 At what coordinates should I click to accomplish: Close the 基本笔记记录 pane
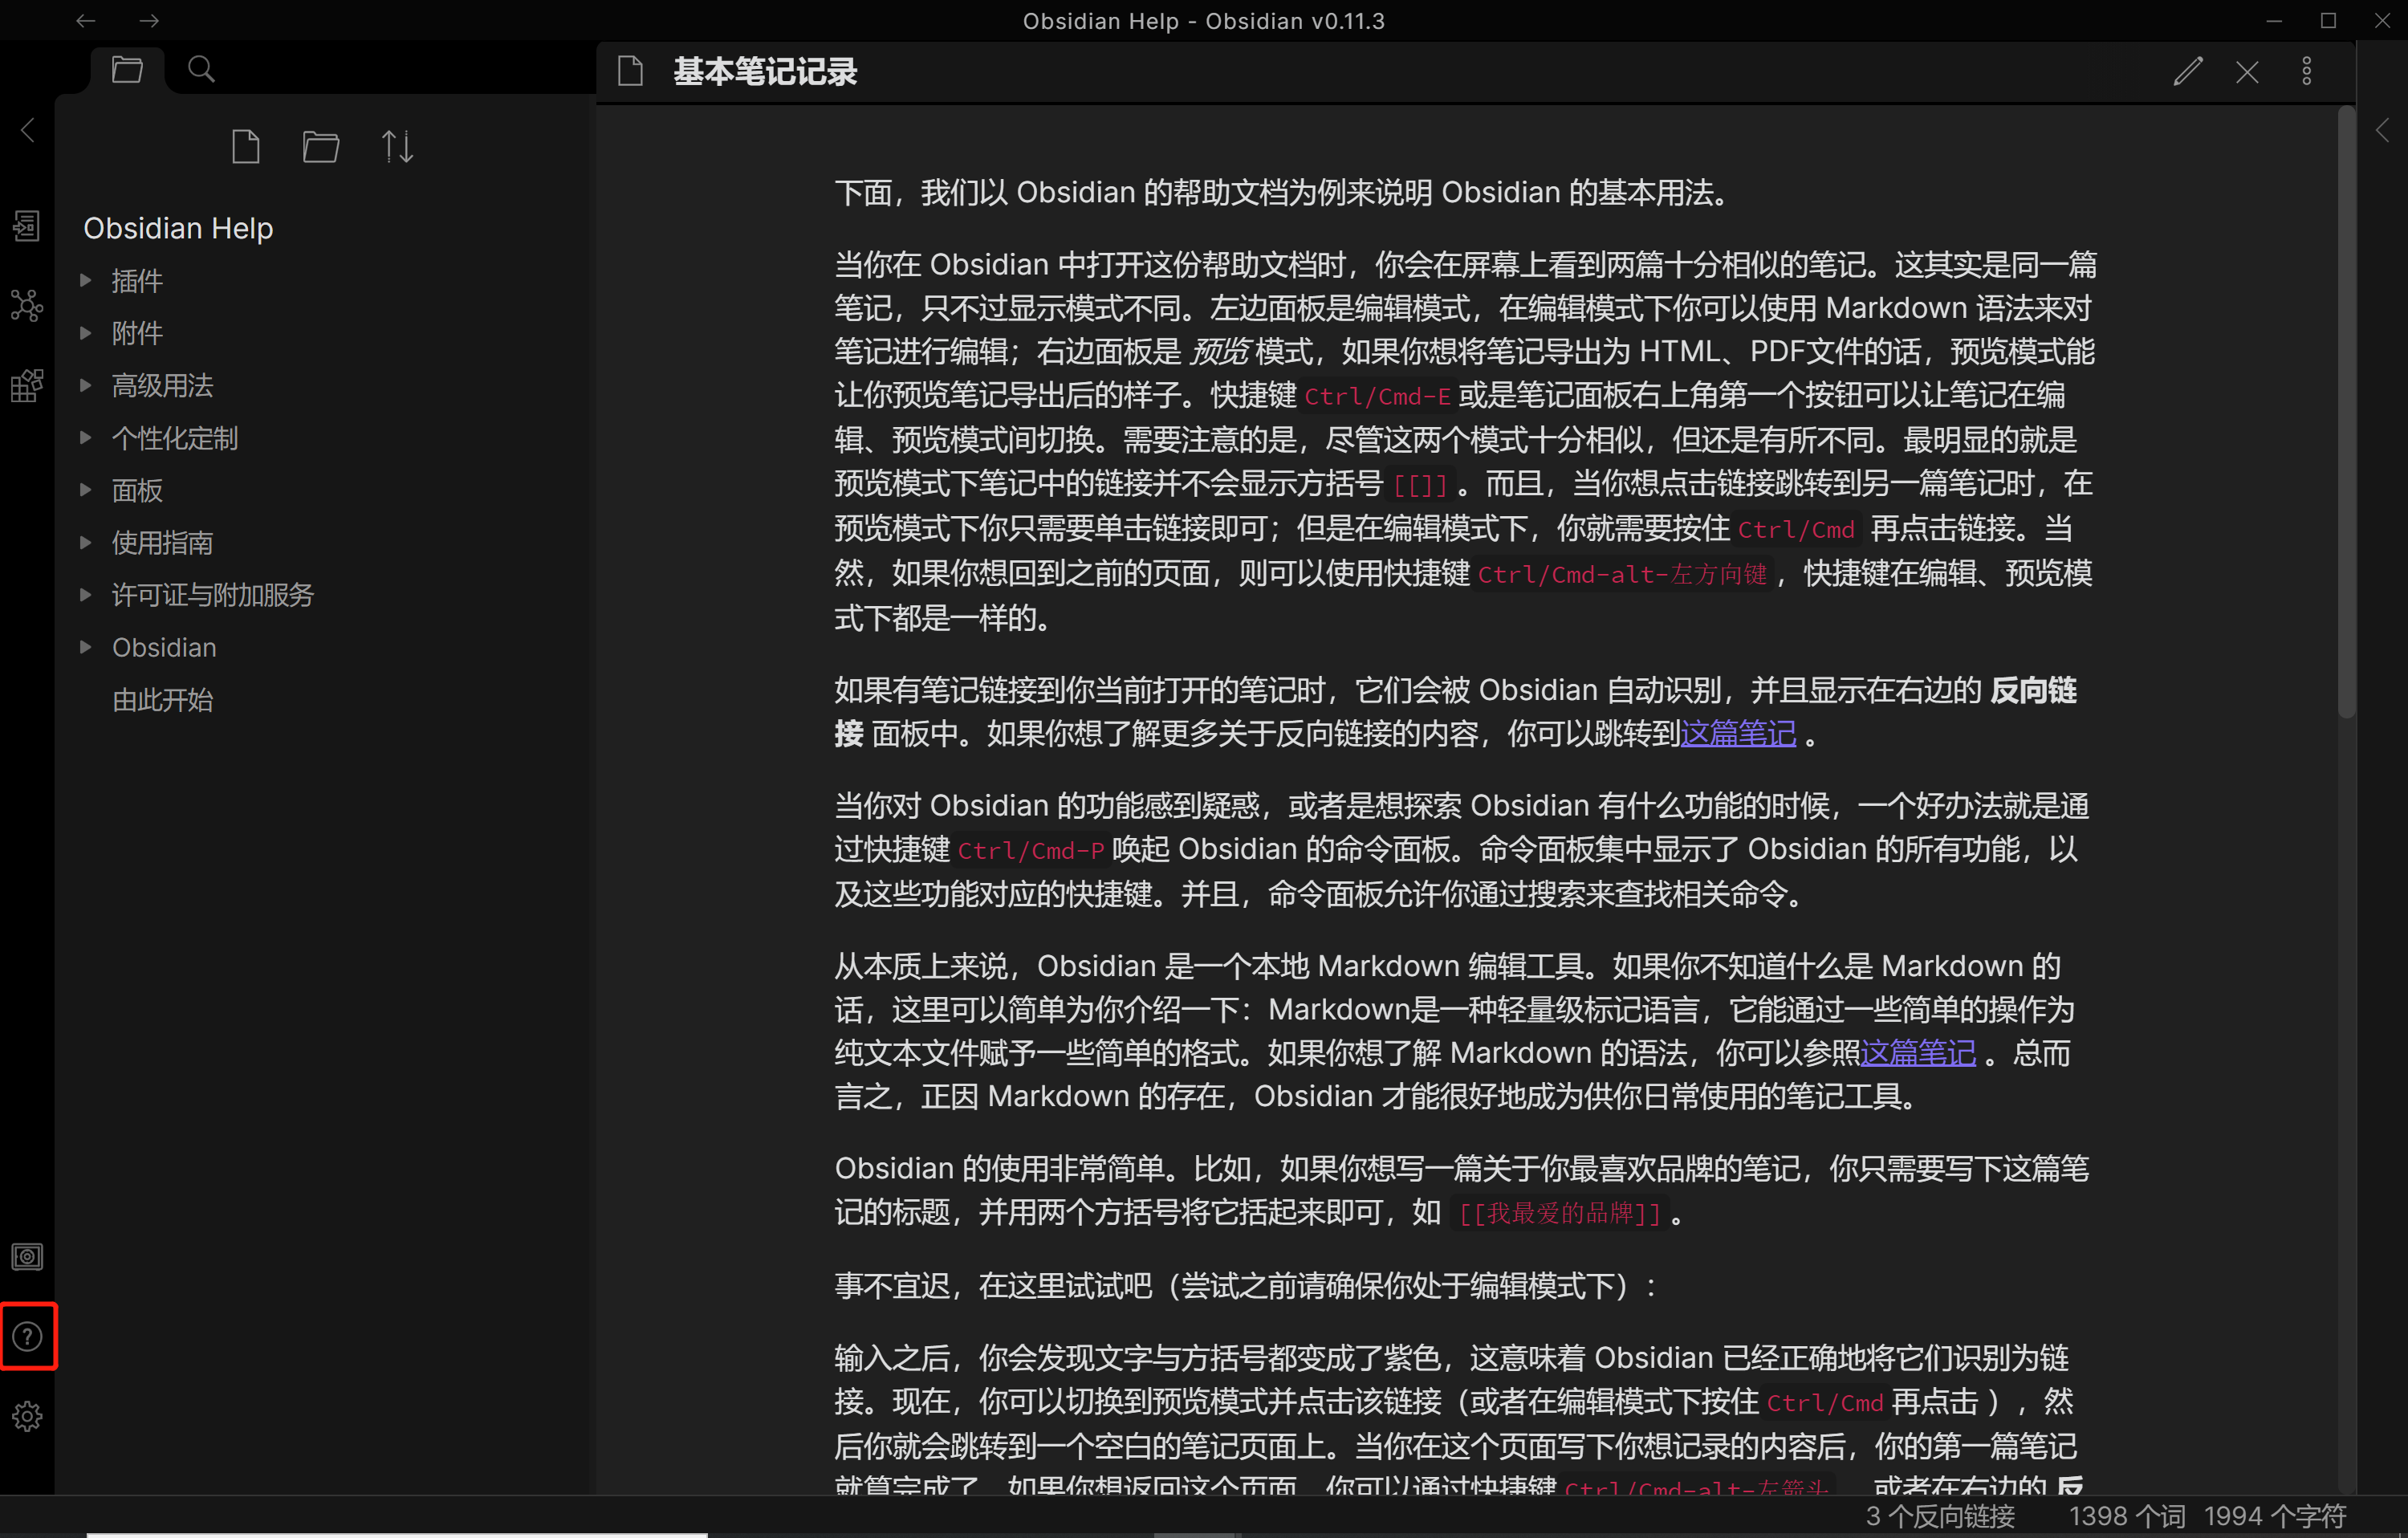(x=2247, y=72)
